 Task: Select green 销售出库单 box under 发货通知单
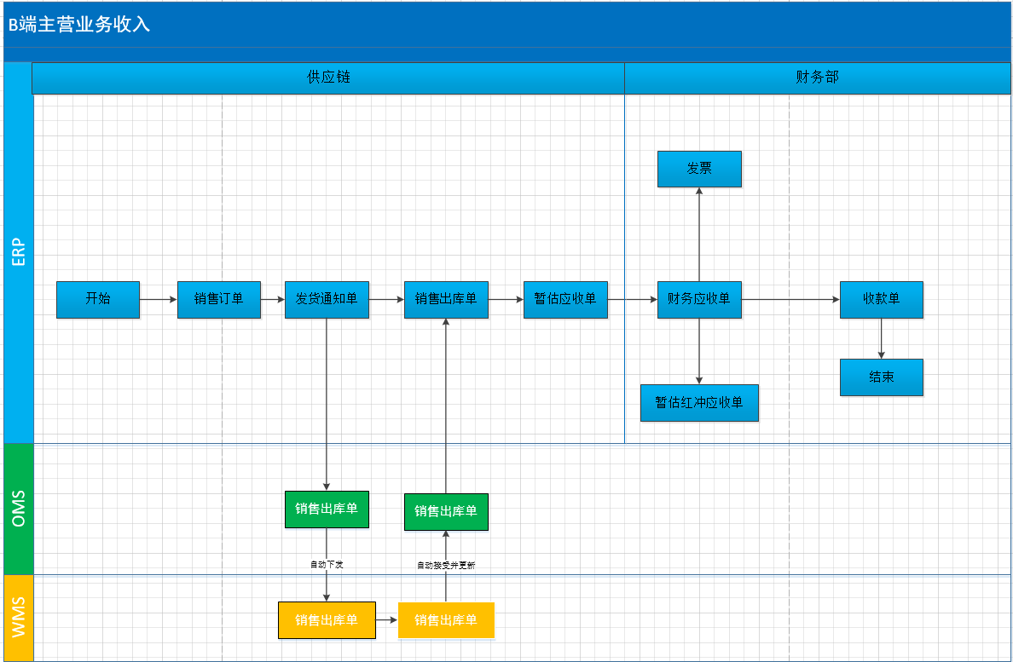pos(327,509)
